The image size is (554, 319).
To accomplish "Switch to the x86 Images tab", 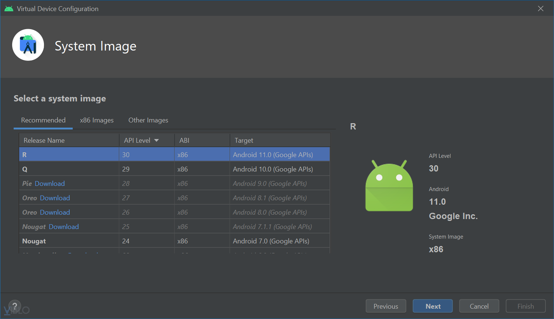I will (x=97, y=120).
